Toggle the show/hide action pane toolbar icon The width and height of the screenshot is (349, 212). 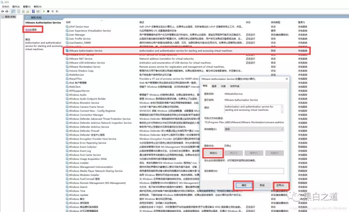pyautogui.click(x=38, y=11)
